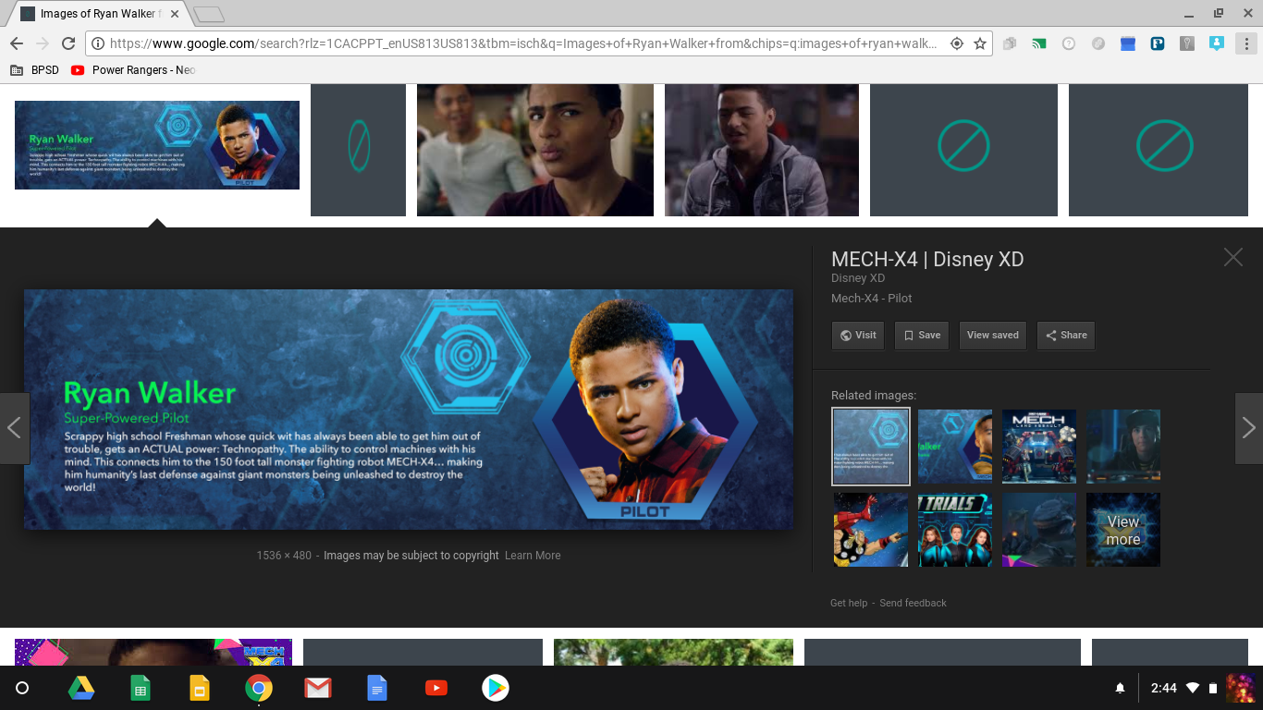
Task: Select the boy in gray hoodie thumbnail
Action: point(762,150)
